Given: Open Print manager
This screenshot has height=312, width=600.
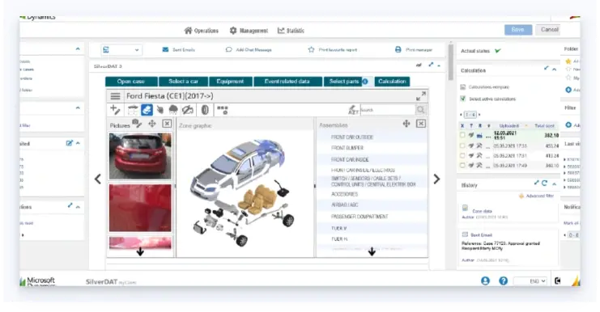Looking at the screenshot, I should [414, 49].
